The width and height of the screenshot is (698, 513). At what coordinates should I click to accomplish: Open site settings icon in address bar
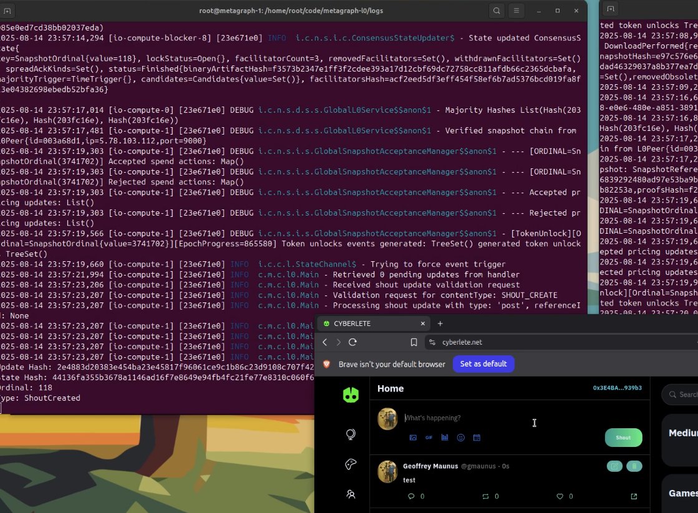432,342
